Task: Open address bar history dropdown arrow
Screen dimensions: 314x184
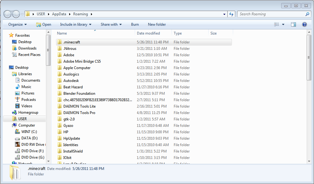Action: pyautogui.click(x=224, y=14)
